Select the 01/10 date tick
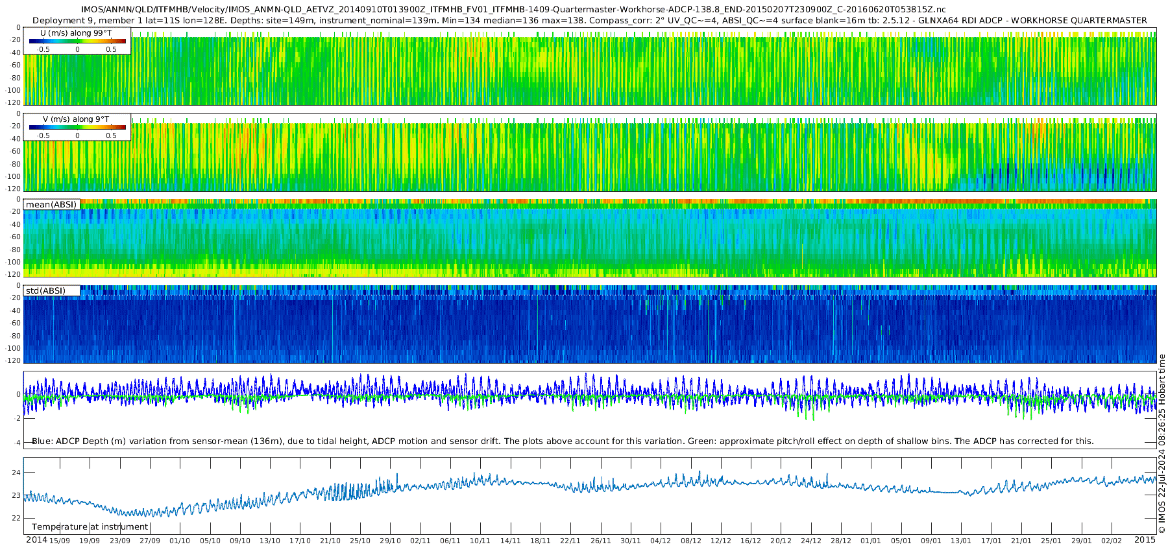The height and width of the screenshot is (551, 1168). click(180, 541)
